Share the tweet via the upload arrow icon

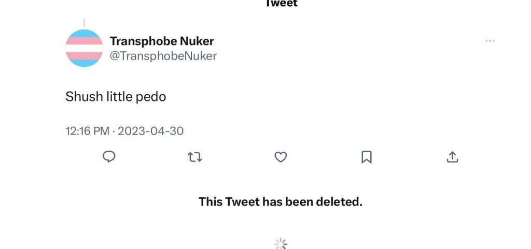click(x=452, y=157)
